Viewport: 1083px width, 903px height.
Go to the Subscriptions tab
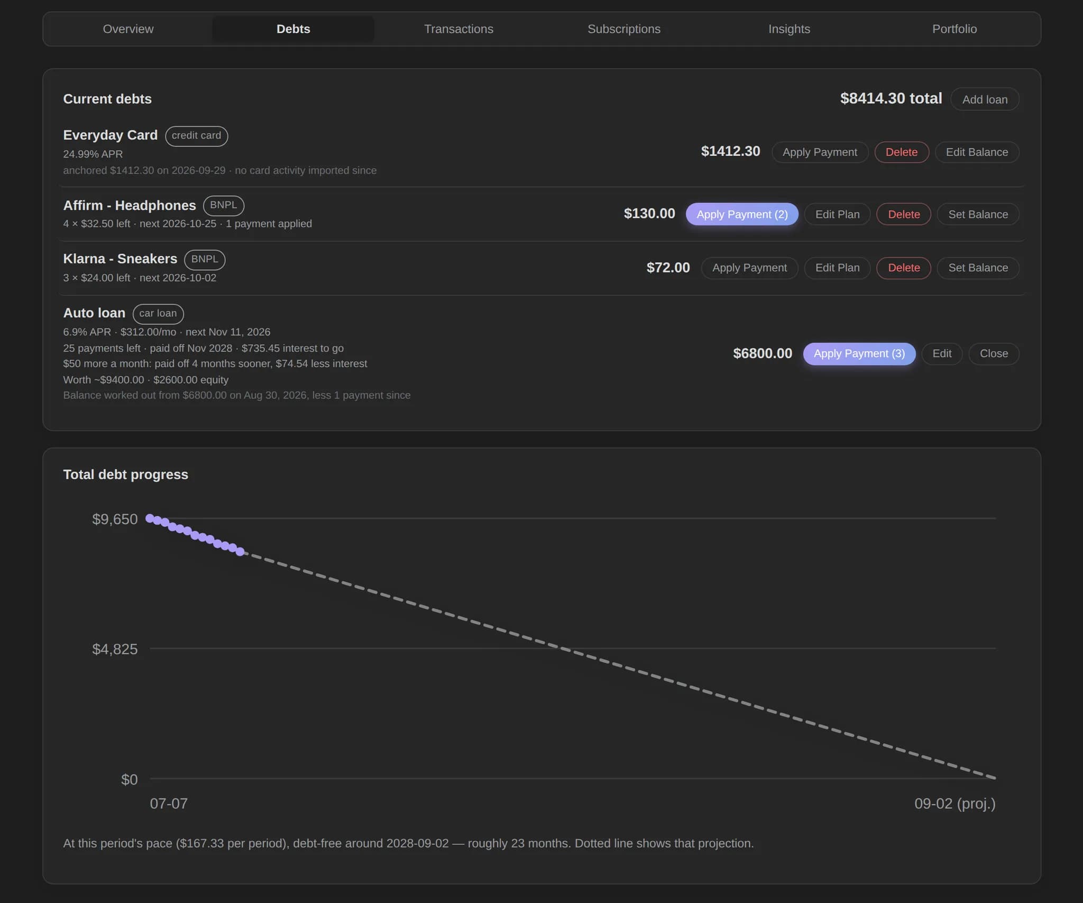623,29
